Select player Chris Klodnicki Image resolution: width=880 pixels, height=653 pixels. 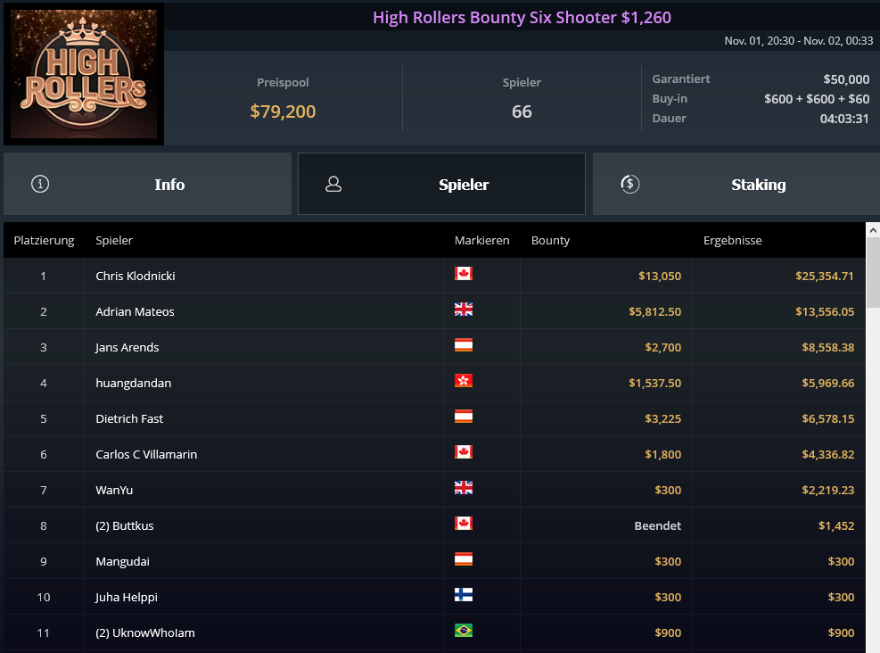(136, 276)
